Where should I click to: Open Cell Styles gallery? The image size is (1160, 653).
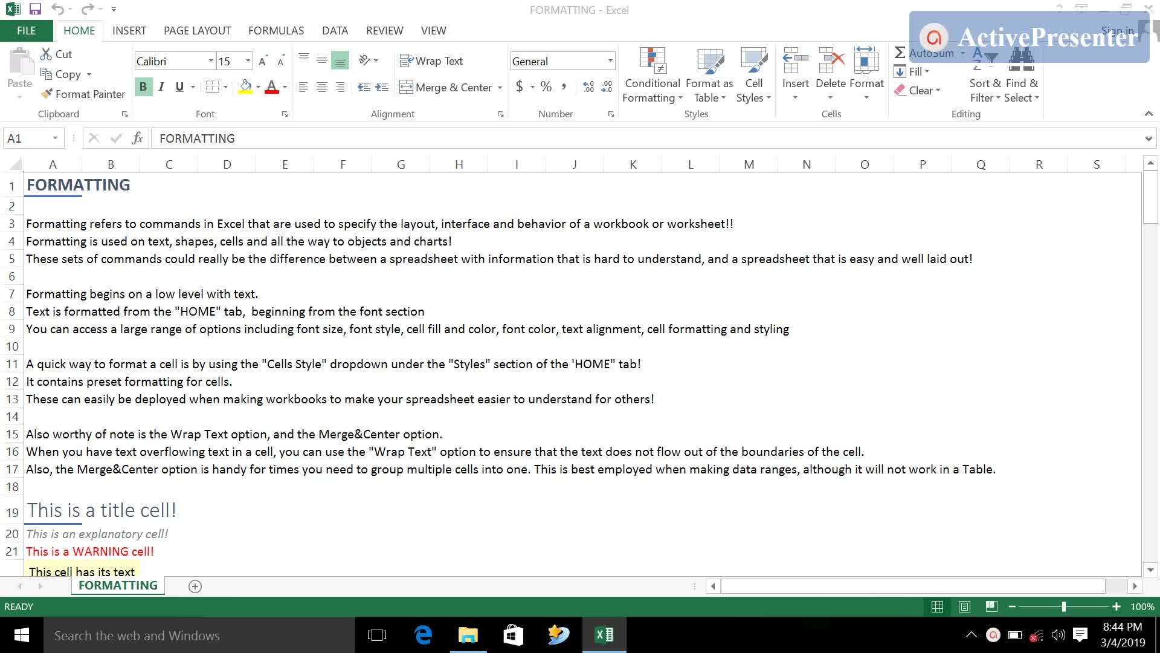click(753, 75)
